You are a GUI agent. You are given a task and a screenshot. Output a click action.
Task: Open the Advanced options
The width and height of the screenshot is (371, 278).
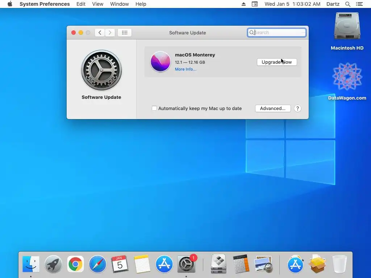[273, 108]
